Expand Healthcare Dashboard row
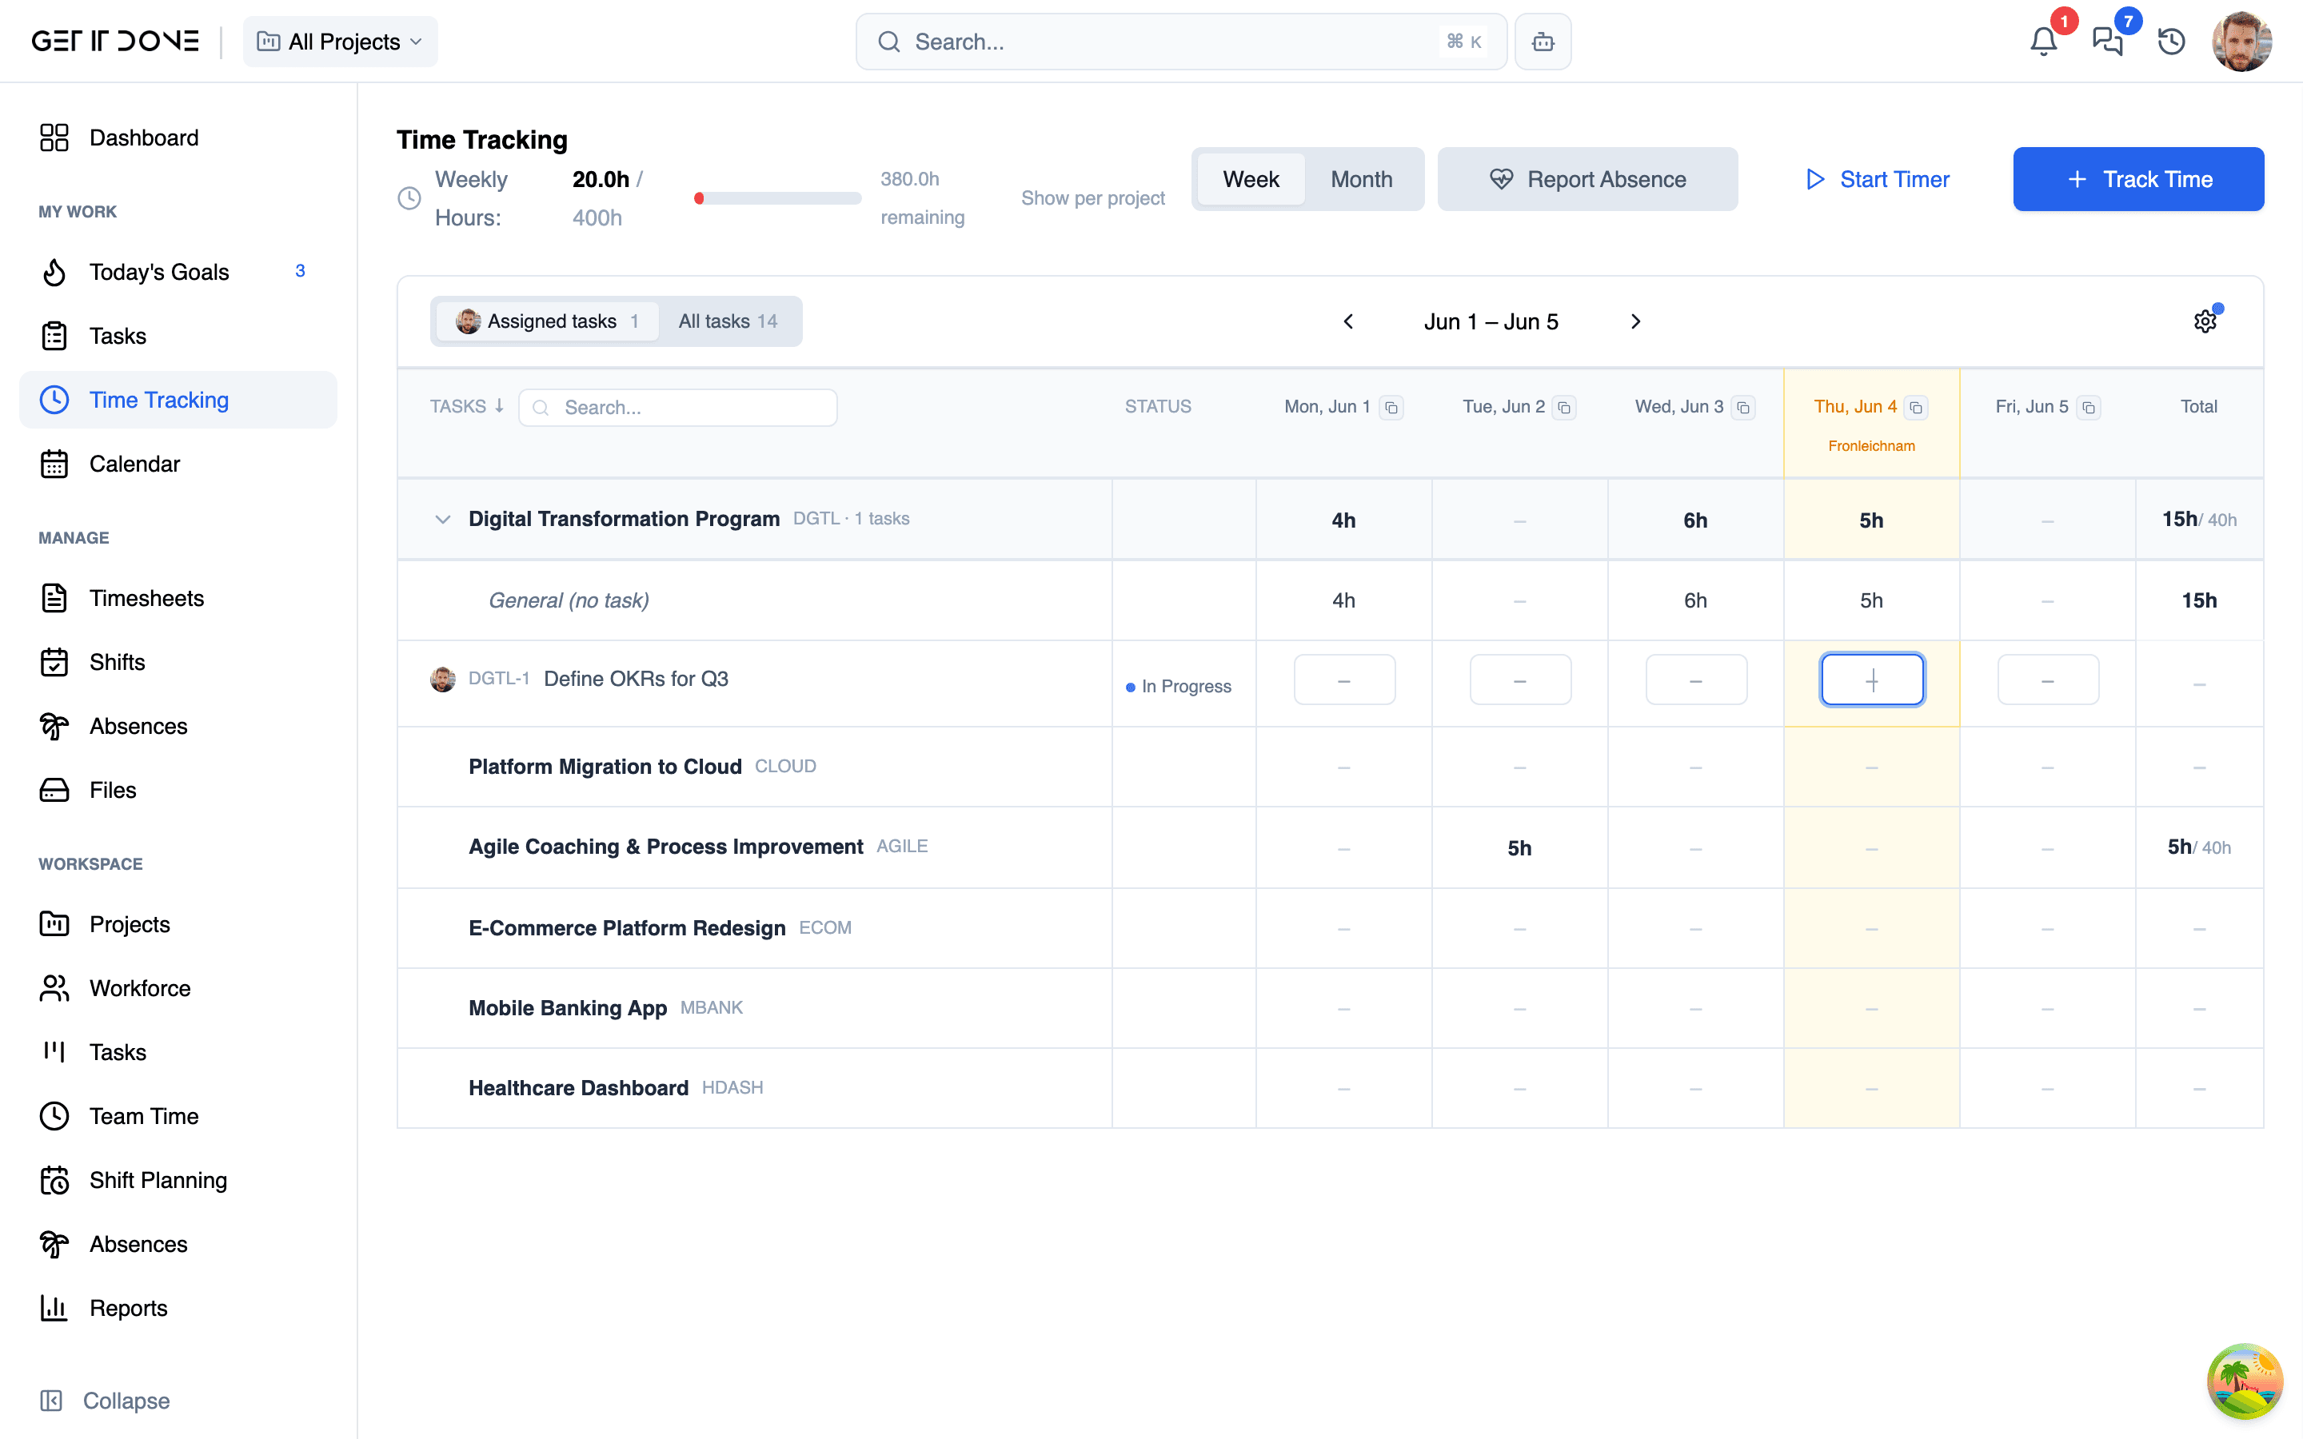 (x=577, y=1088)
